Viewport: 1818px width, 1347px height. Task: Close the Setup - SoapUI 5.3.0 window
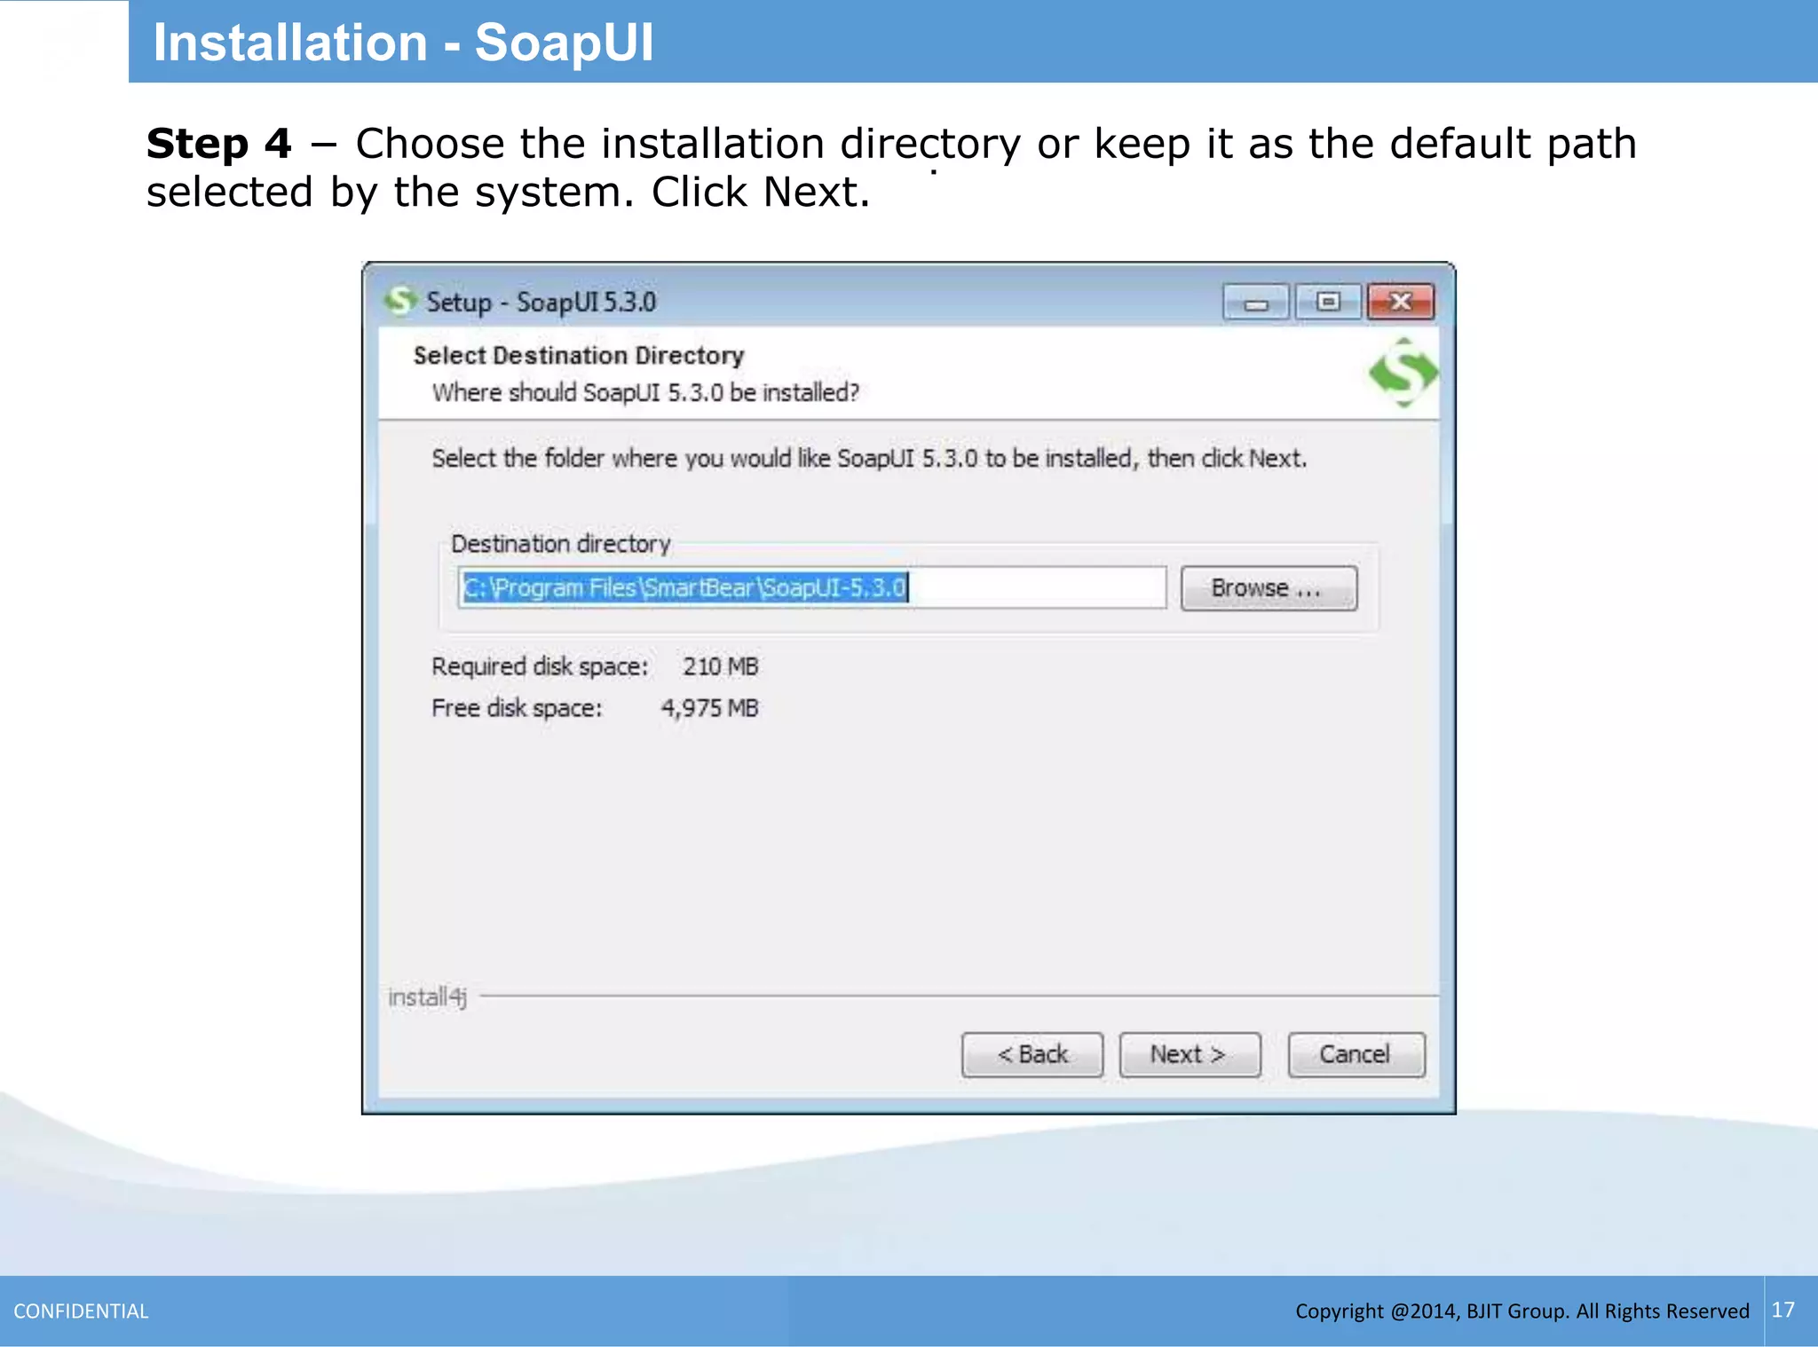tap(1401, 303)
